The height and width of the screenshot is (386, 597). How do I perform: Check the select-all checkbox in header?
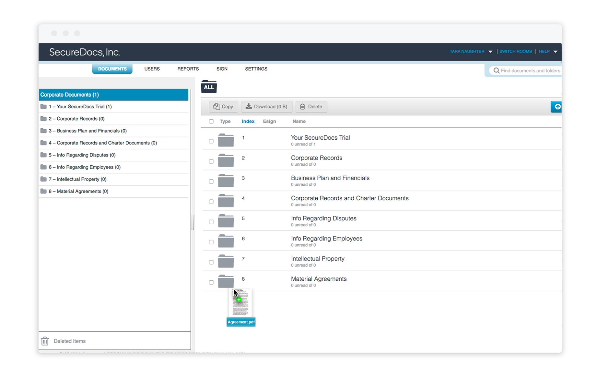pos(211,122)
